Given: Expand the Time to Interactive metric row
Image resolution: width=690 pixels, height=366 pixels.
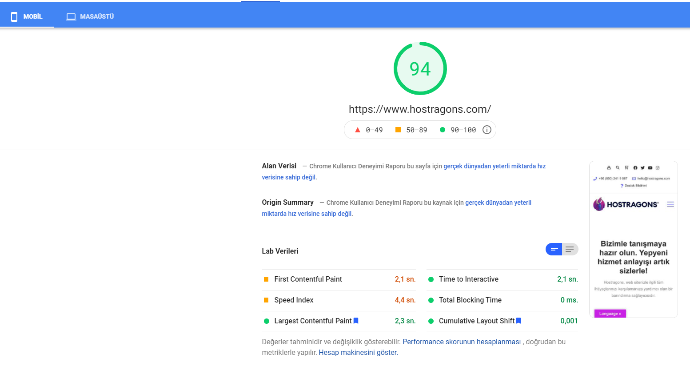Looking at the screenshot, I should coord(503,279).
